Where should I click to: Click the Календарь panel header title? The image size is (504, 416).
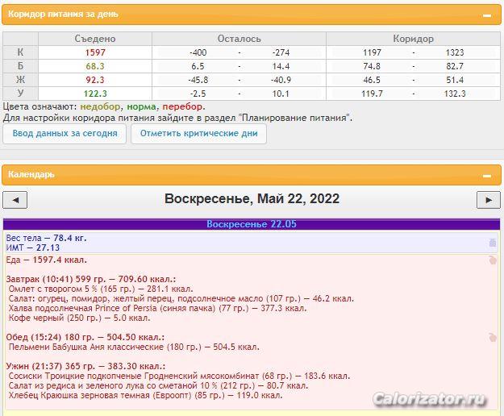(31, 174)
